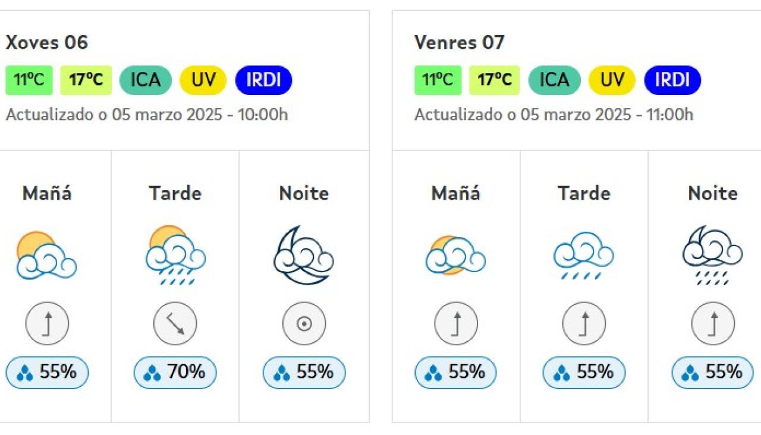The height and width of the screenshot is (435, 761).
Task: Open the UV index badge for Venres 07
Action: pos(612,80)
